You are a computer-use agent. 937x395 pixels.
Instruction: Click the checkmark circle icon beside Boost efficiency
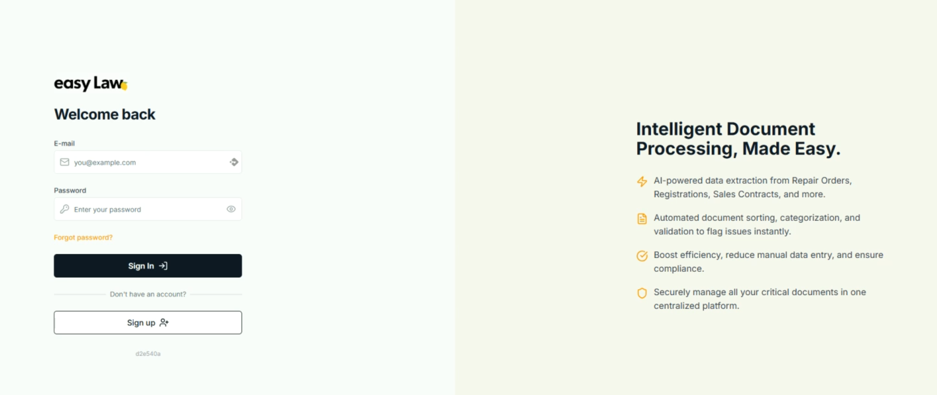642,256
